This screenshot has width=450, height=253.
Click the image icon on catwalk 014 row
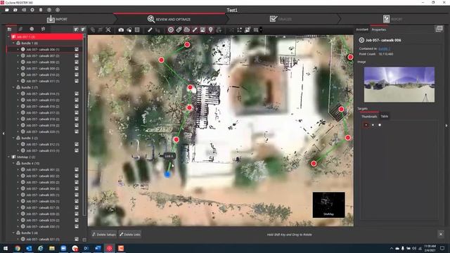point(77,93)
